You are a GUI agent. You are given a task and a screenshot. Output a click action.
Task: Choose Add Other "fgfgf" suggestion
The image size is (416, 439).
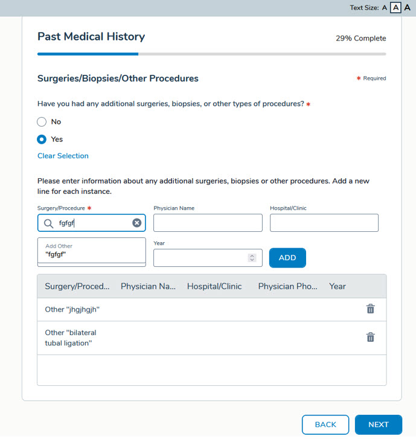[91, 251]
